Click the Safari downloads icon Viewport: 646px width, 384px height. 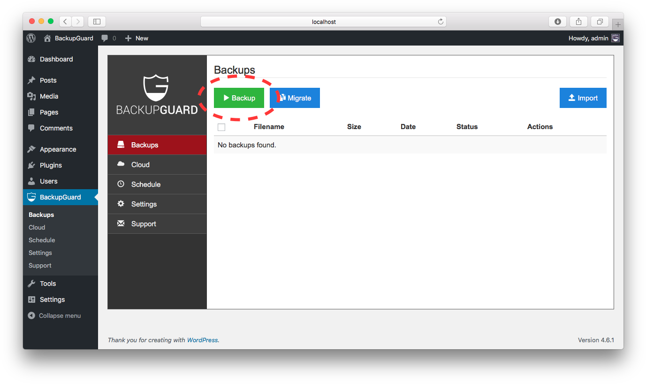click(x=558, y=22)
